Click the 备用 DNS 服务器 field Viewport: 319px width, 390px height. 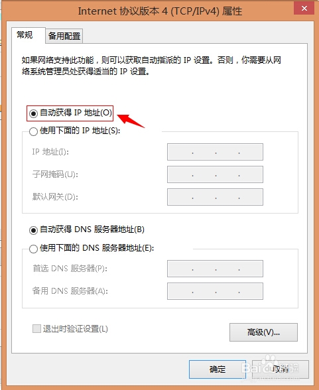215,291
